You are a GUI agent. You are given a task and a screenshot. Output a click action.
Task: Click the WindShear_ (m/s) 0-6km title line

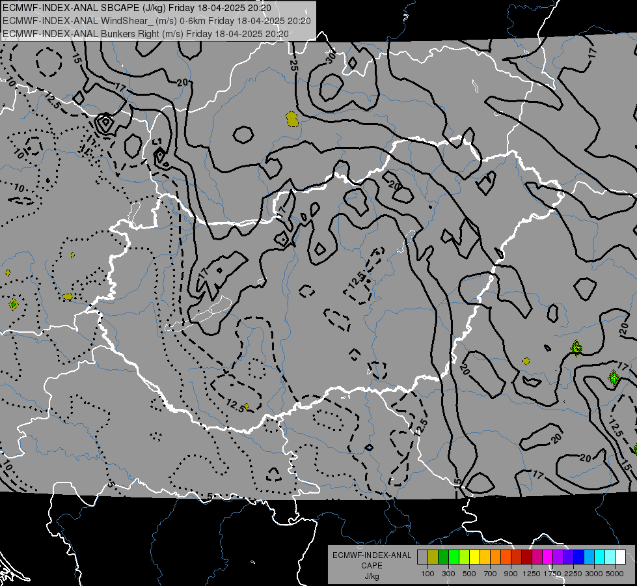click(157, 21)
